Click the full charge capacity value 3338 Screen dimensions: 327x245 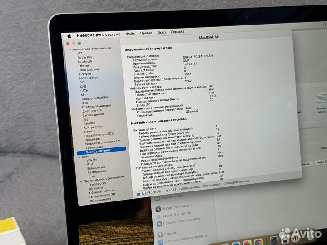coord(213,96)
